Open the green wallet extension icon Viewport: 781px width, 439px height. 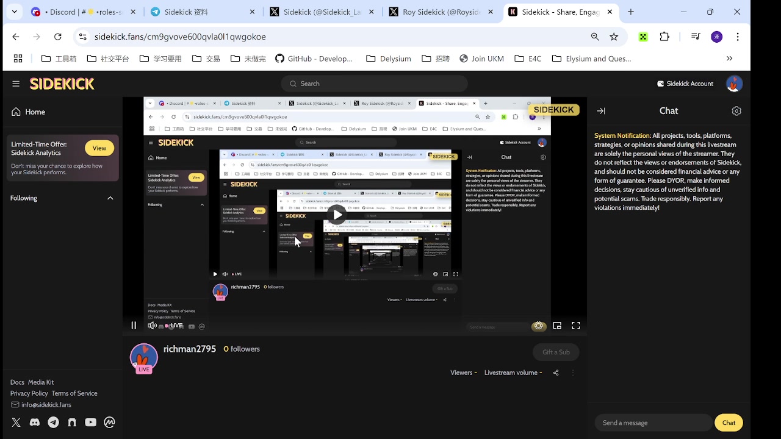pos(642,37)
